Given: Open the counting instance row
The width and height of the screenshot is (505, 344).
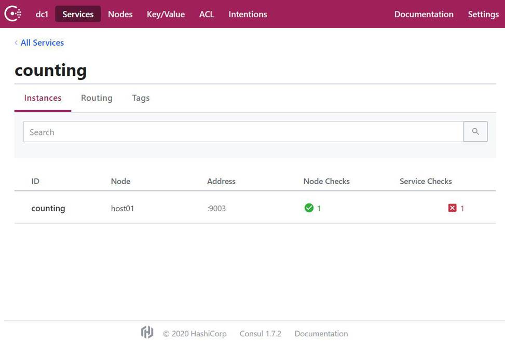Looking at the screenshot, I should point(255,208).
